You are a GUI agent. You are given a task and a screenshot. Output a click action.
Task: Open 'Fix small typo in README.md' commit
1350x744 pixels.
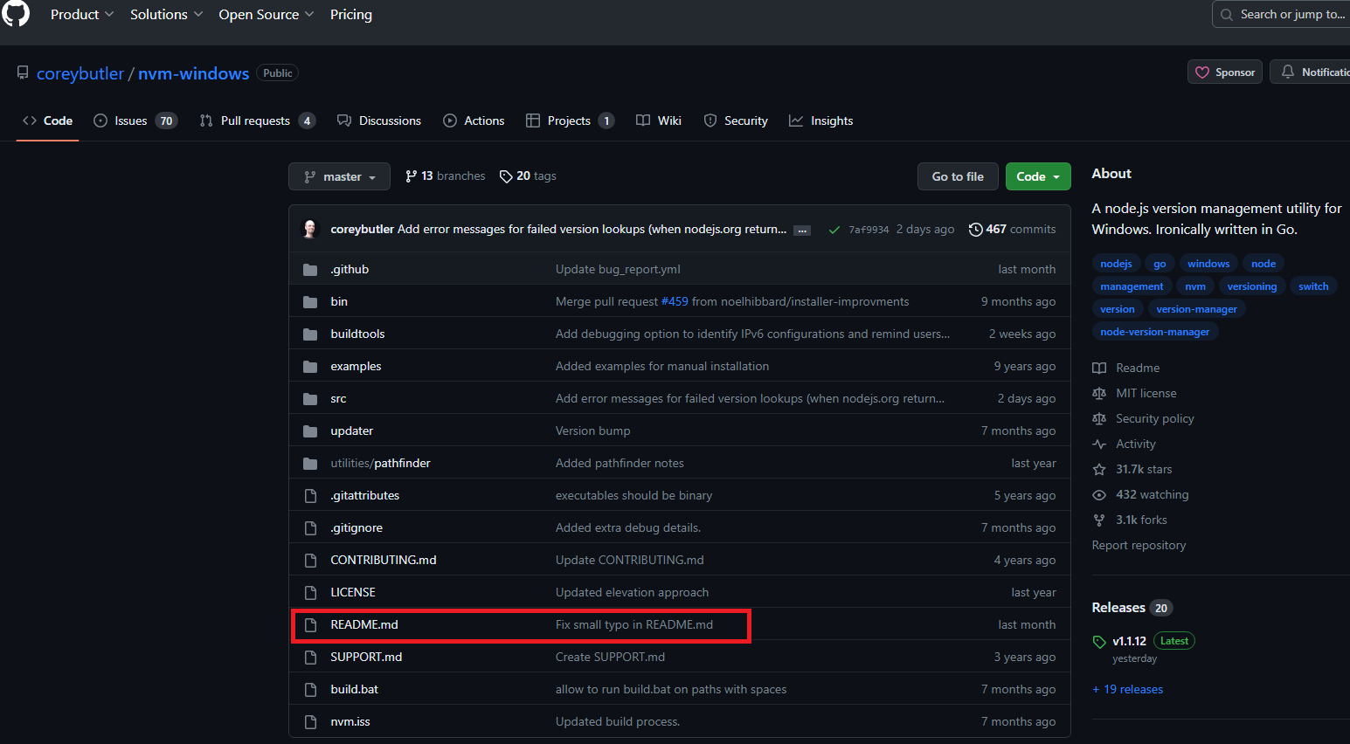click(634, 625)
